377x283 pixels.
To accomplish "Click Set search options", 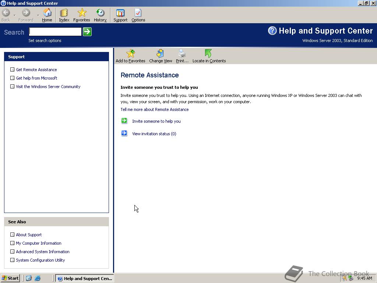I will (x=45, y=41).
